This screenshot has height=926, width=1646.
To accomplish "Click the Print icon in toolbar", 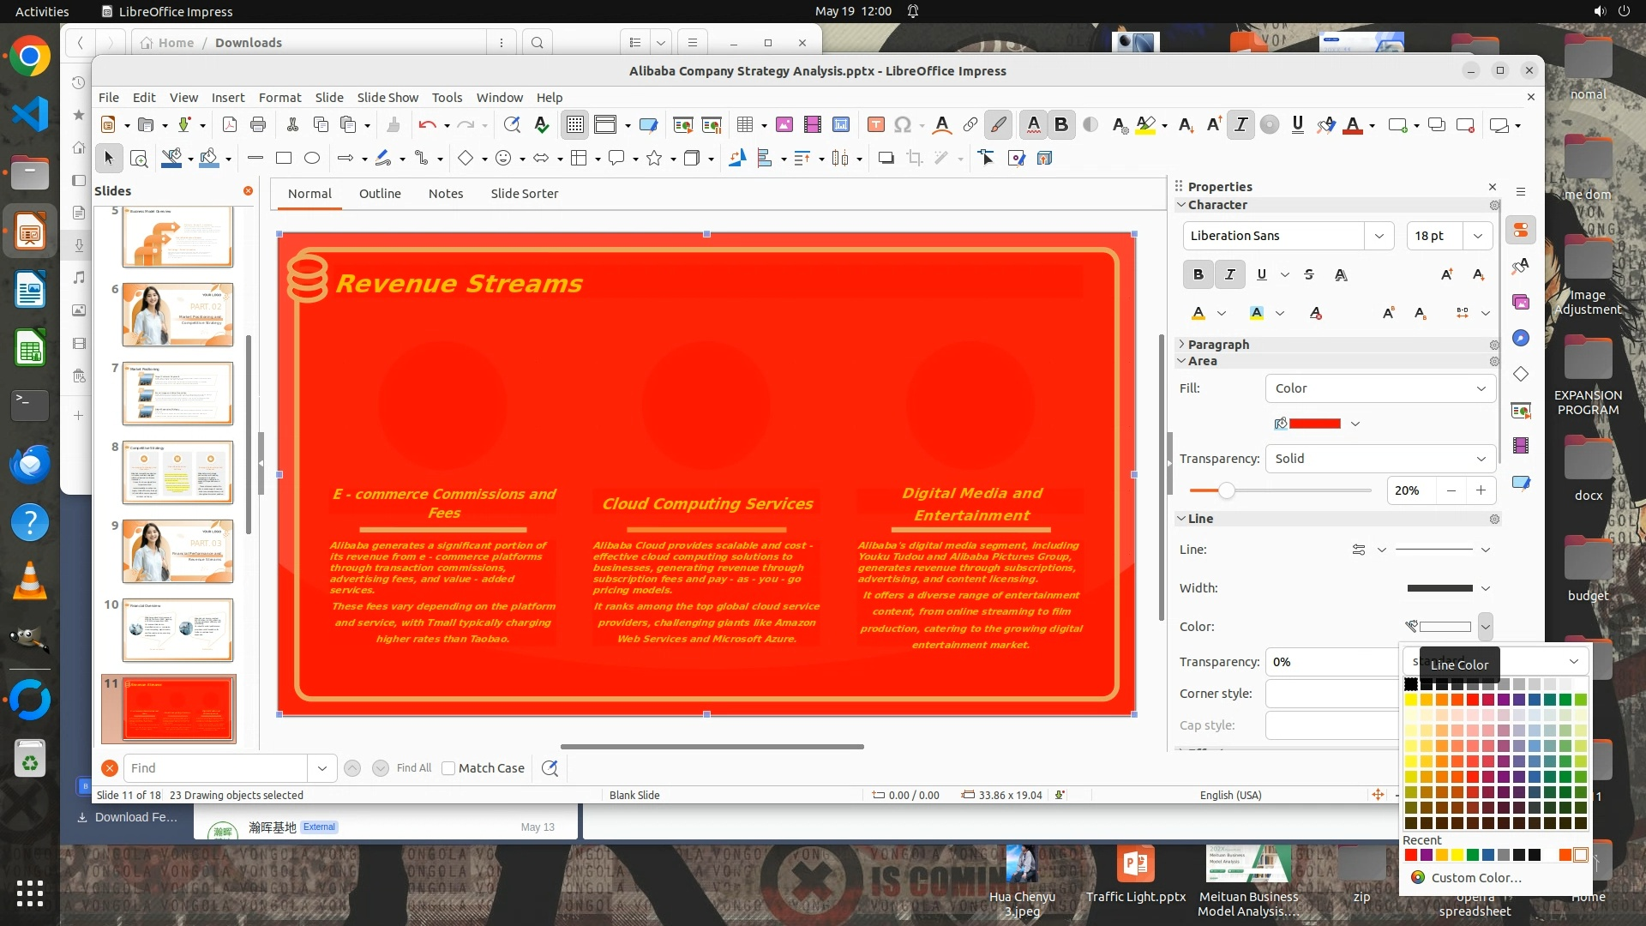I will pos(258,125).
